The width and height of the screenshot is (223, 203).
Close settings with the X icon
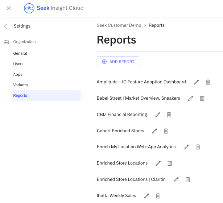click(x=9, y=8)
